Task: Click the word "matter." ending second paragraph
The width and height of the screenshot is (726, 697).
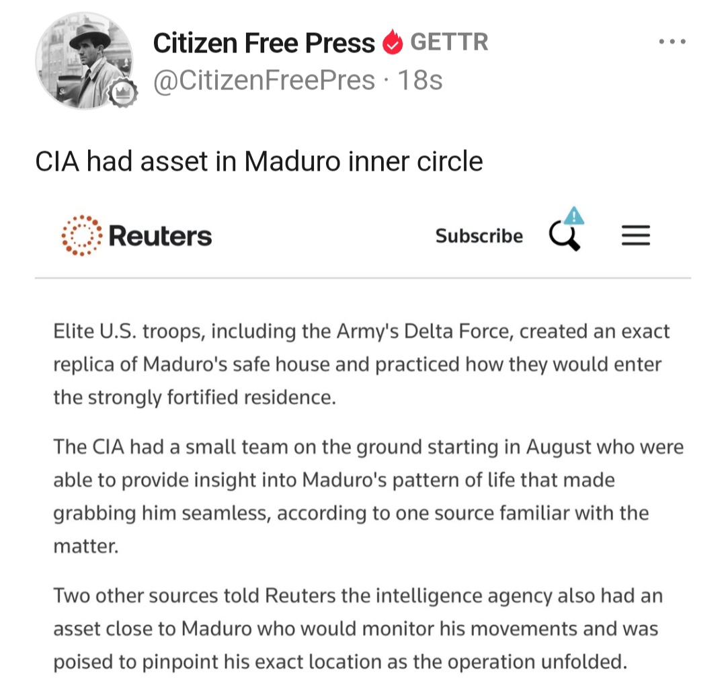Action: 85,546
